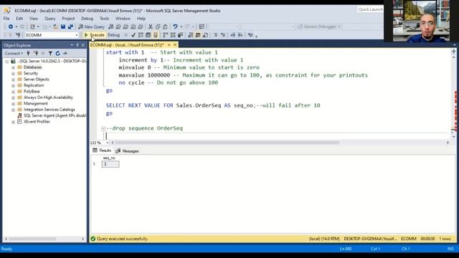Open the Query menu
The width and height of the screenshot is (459, 258).
(x=49, y=19)
